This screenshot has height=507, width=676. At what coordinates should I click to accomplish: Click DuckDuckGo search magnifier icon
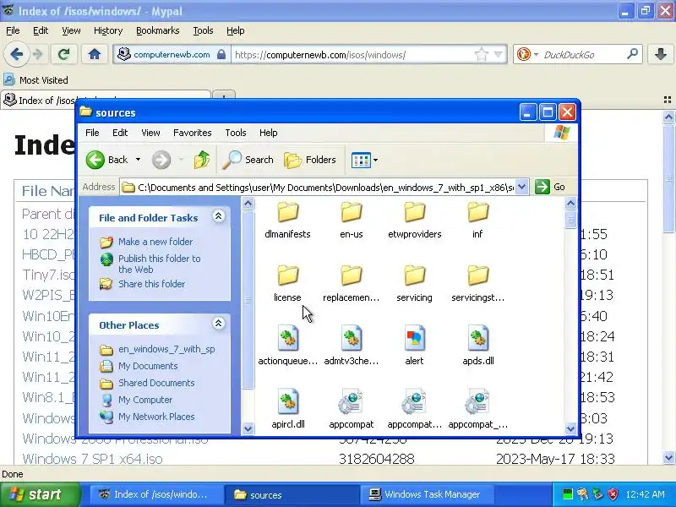click(632, 54)
